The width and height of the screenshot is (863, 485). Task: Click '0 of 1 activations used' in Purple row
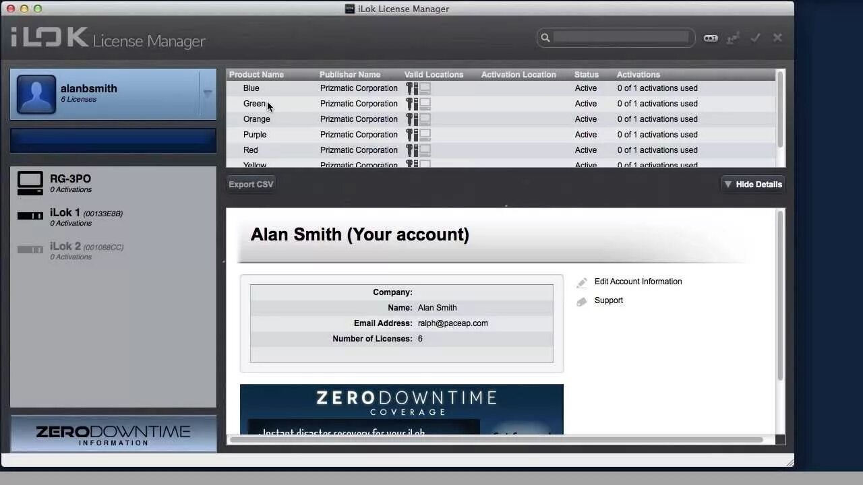(657, 135)
